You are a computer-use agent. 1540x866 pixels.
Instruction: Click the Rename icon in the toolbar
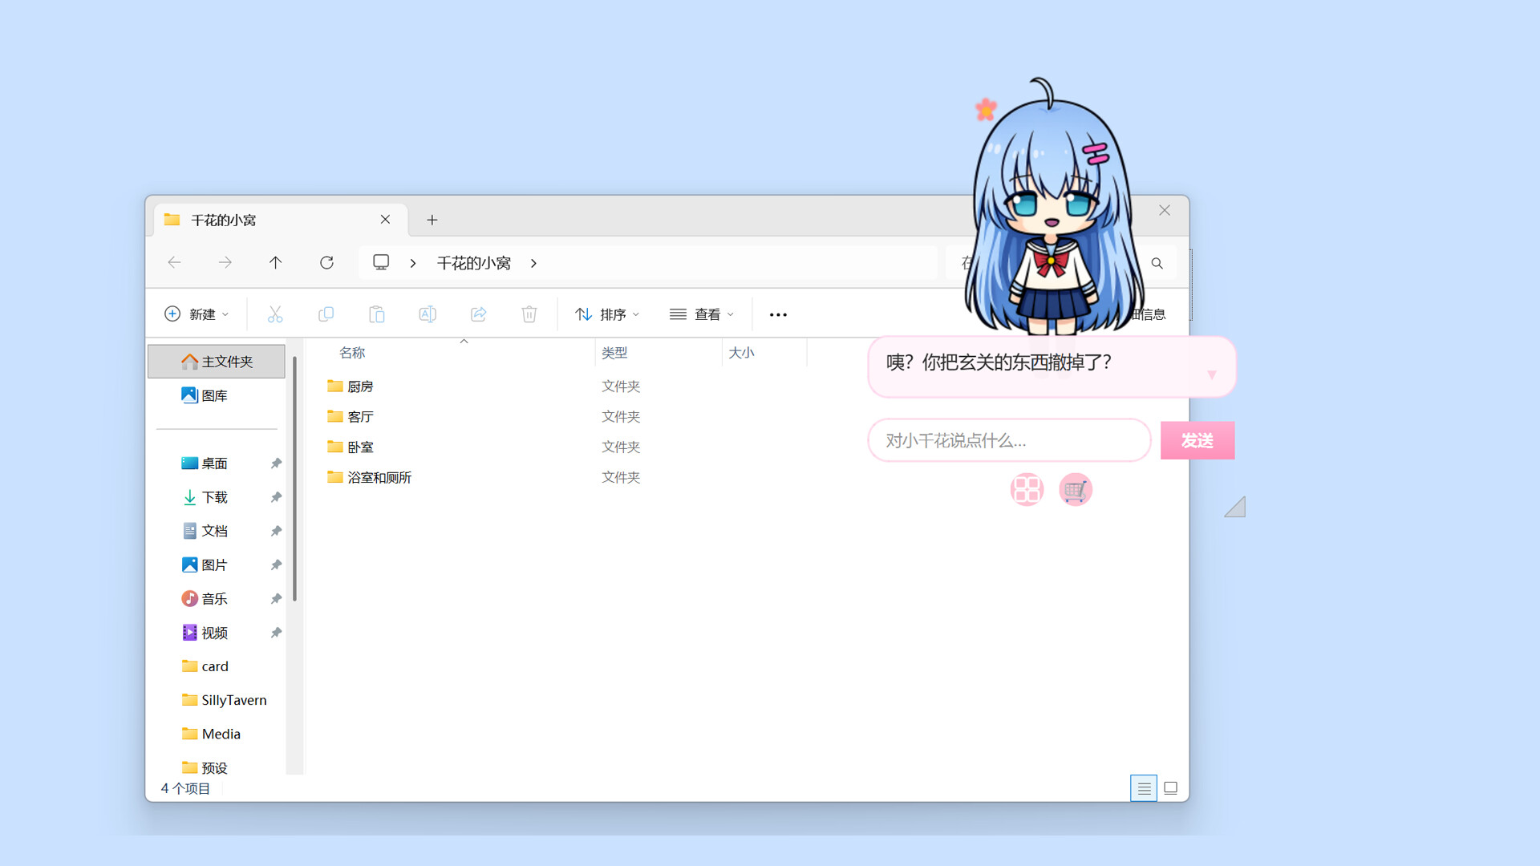point(428,314)
